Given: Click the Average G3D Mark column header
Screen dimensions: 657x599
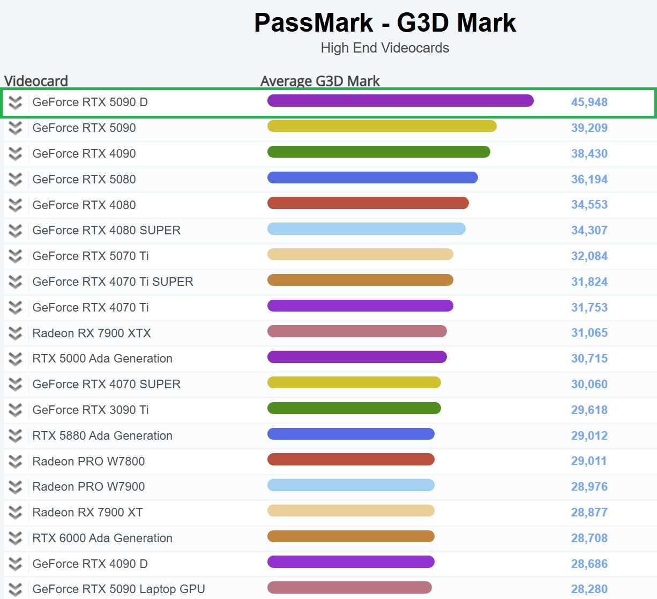Looking at the screenshot, I should 320,81.
